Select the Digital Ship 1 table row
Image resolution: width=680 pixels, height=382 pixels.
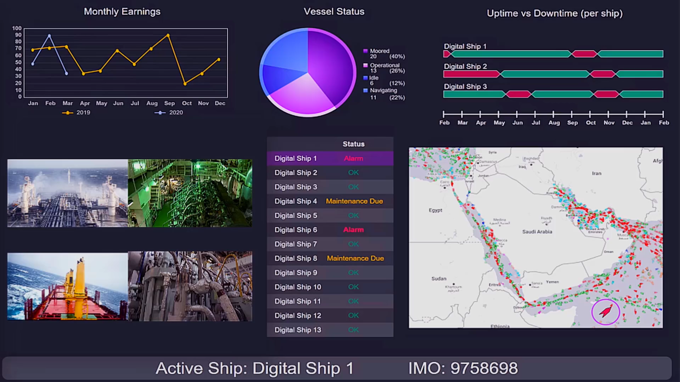tap(330, 158)
